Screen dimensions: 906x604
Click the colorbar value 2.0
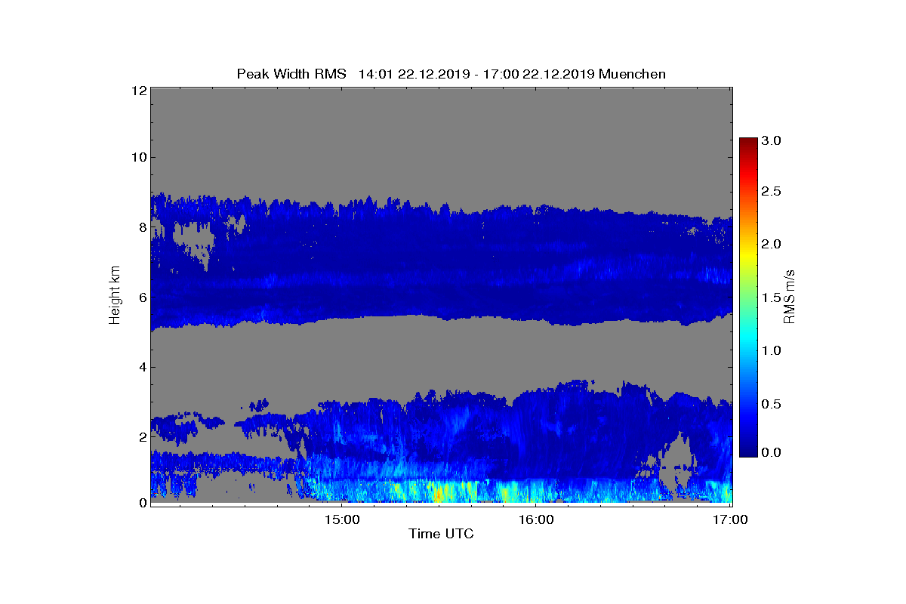pos(771,244)
